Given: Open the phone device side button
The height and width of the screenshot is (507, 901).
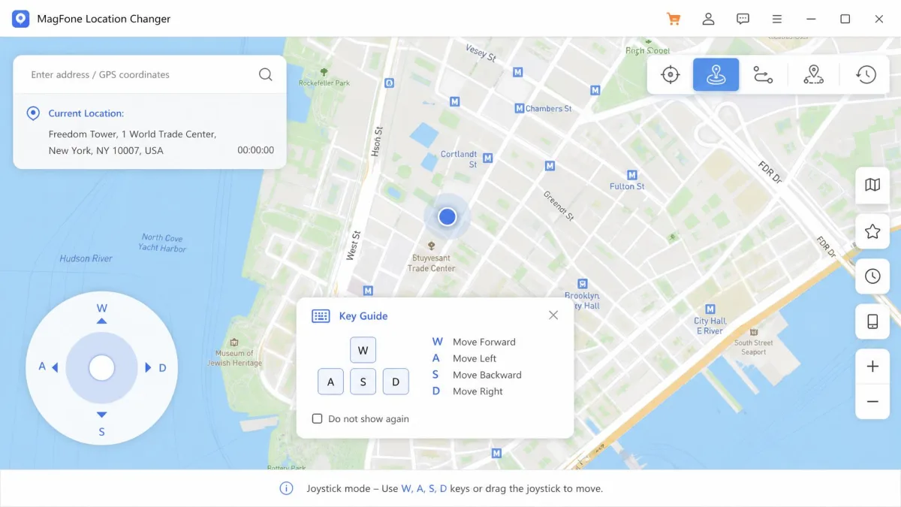Looking at the screenshot, I should coord(872,321).
